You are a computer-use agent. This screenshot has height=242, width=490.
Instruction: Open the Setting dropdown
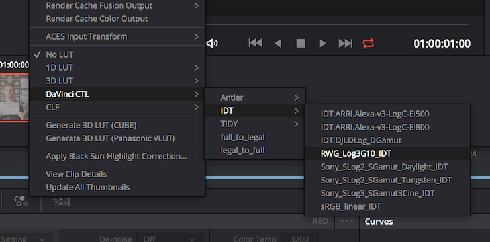26,239
